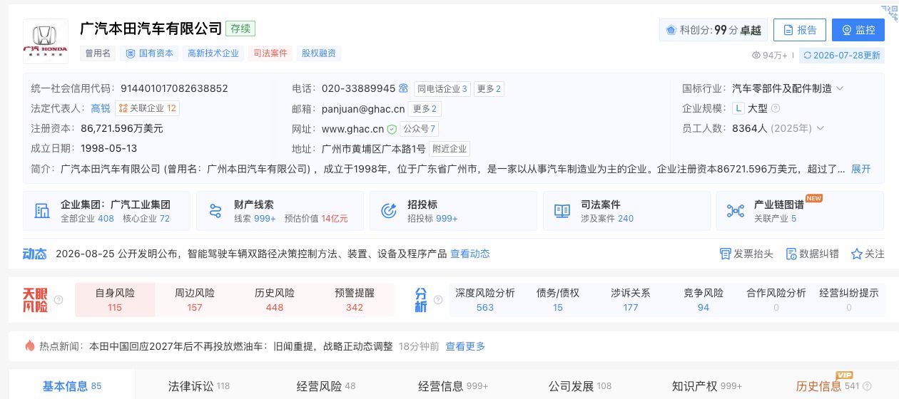Click the 数据纠错 correction icon
Image resolution: width=899 pixels, height=399 pixels.
(791, 254)
